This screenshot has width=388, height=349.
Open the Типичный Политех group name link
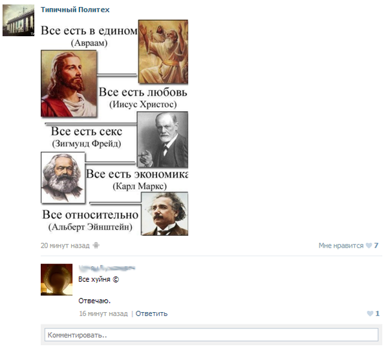(x=75, y=10)
